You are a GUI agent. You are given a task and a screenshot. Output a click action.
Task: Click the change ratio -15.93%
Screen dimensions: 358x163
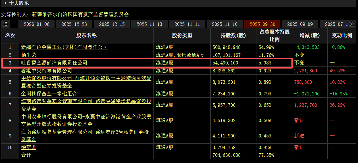coord(338,93)
